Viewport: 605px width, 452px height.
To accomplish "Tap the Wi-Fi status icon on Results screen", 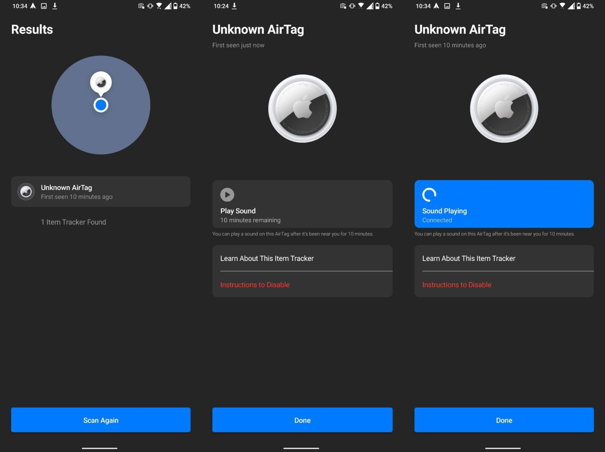I will (159, 6).
